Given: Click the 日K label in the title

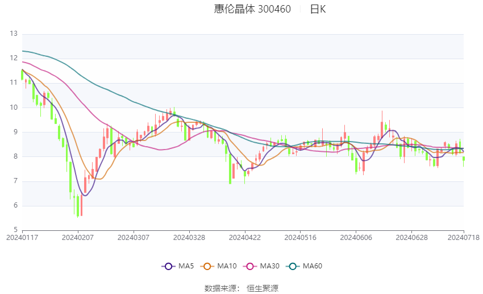Looking at the screenshot, I should (318, 9).
